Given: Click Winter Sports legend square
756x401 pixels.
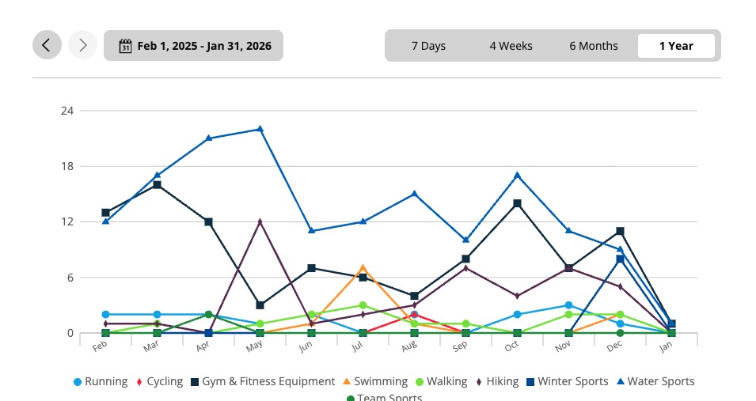Looking at the screenshot, I should click(530, 382).
